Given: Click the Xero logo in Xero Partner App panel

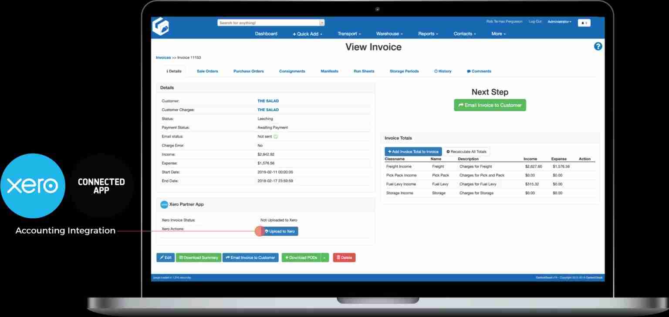Looking at the screenshot, I should pos(164,204).
